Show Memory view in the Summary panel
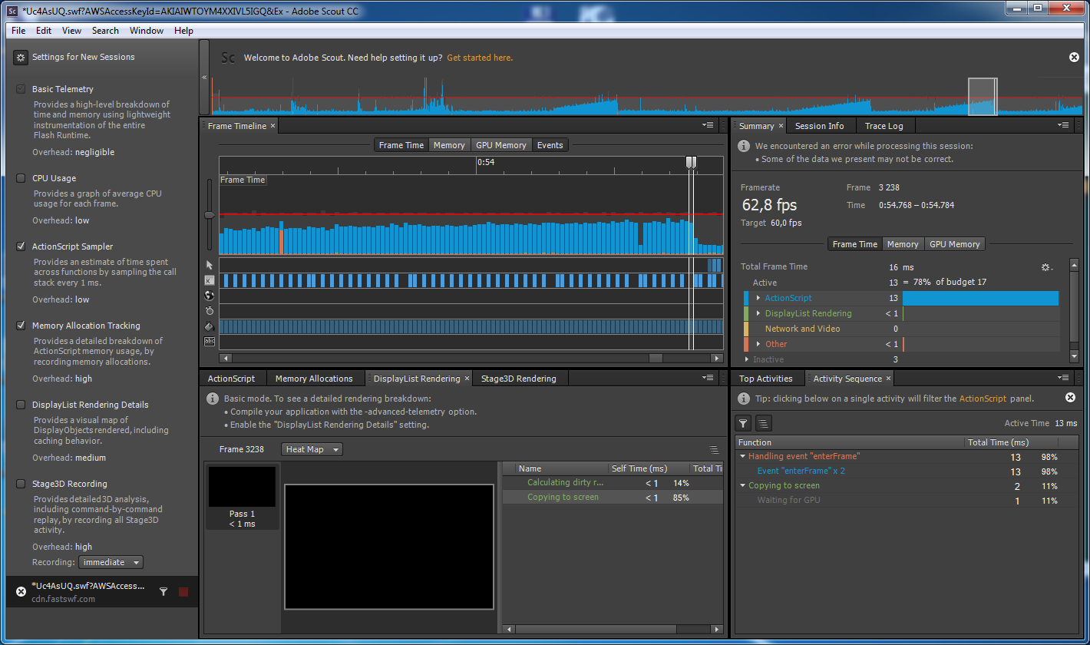Screen dimensions: 1090x645 pos(903,244)
